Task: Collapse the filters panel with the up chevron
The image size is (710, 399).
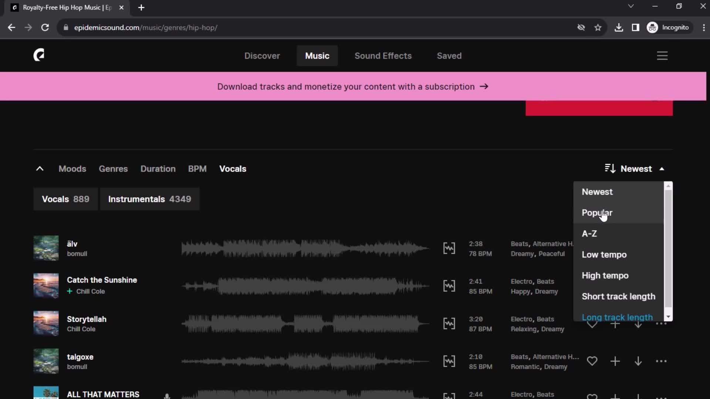Action: pyautogui.click(x=40, y=169)
